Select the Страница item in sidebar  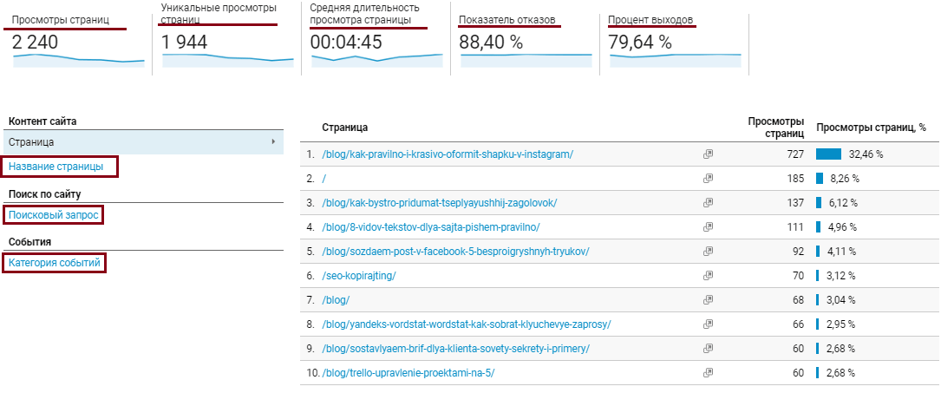pyautogui.click(x=143, y=142)
